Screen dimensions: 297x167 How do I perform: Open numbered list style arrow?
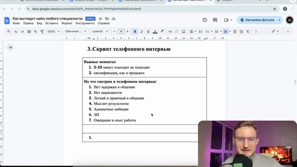pos(230,32)
